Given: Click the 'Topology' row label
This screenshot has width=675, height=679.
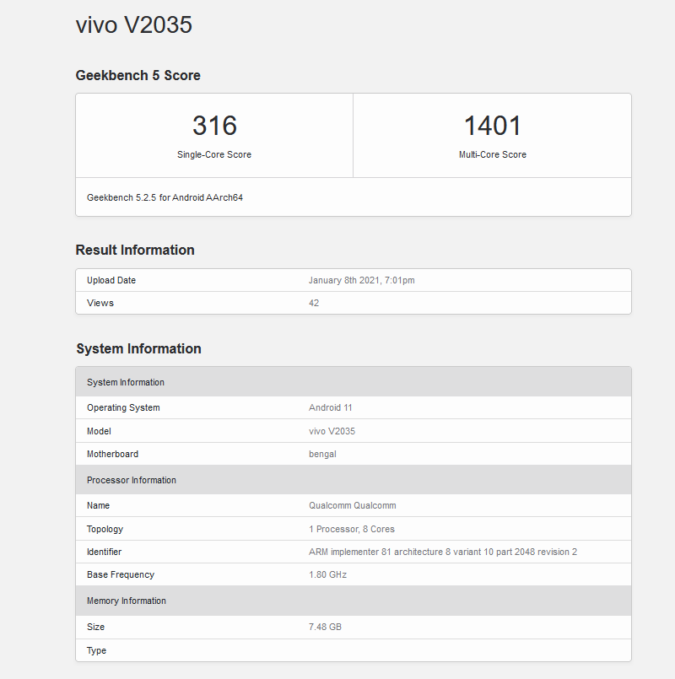Looking at the screenshot, I should pos(105,529).
